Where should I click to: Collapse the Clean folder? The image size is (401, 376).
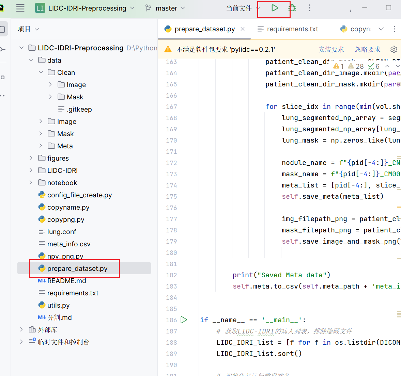point(41,72)
